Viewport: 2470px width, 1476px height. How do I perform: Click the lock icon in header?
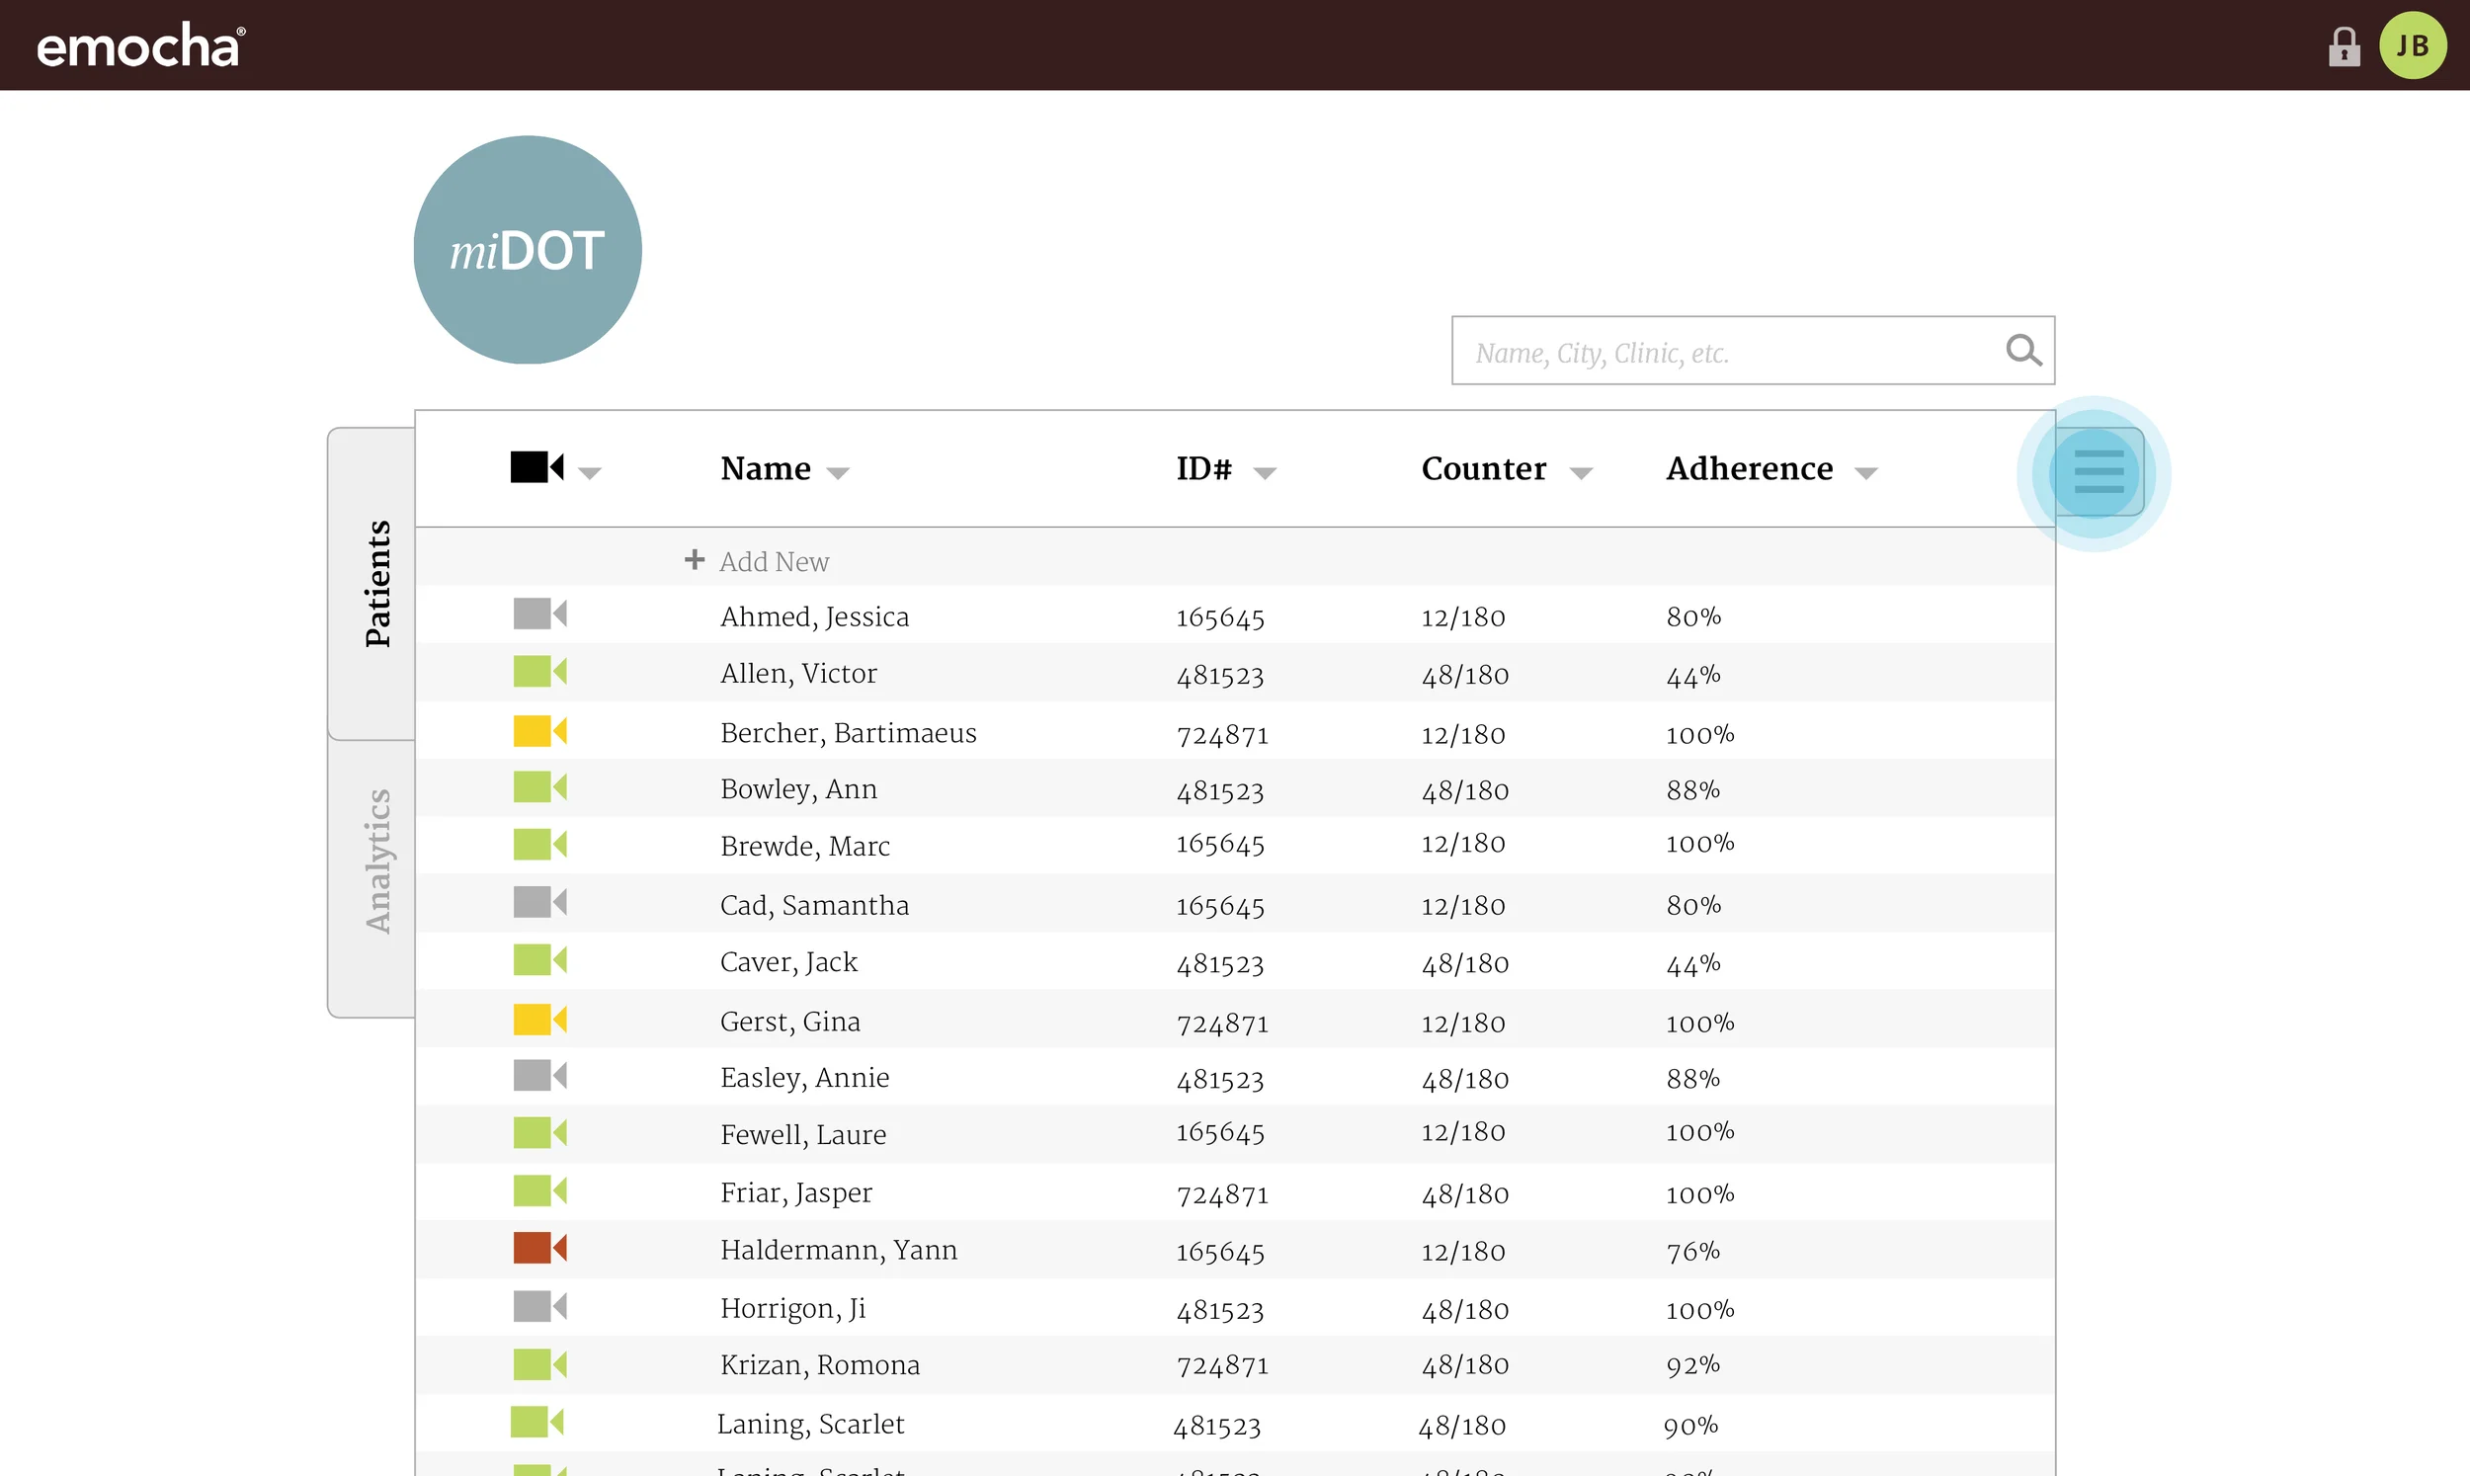tap(2343, 45)
